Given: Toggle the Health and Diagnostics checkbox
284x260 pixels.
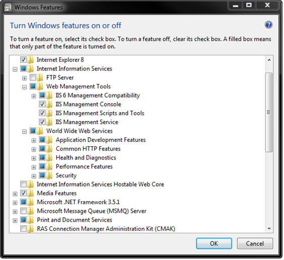Looking at the screenshot, I should pyautogui.click(x=42, y=157).
